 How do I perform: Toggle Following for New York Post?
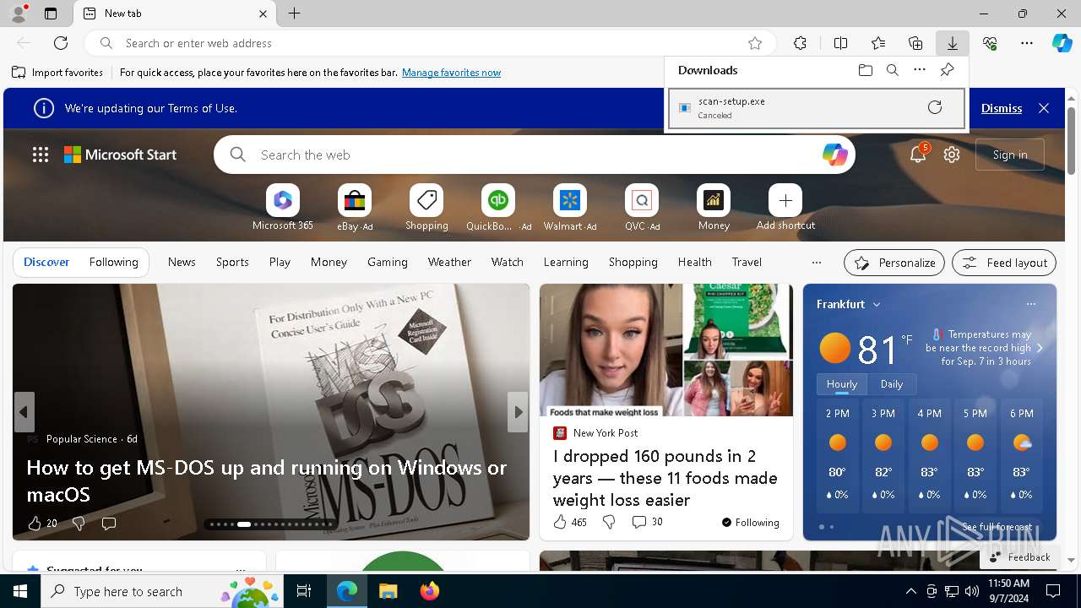point(750,523)
